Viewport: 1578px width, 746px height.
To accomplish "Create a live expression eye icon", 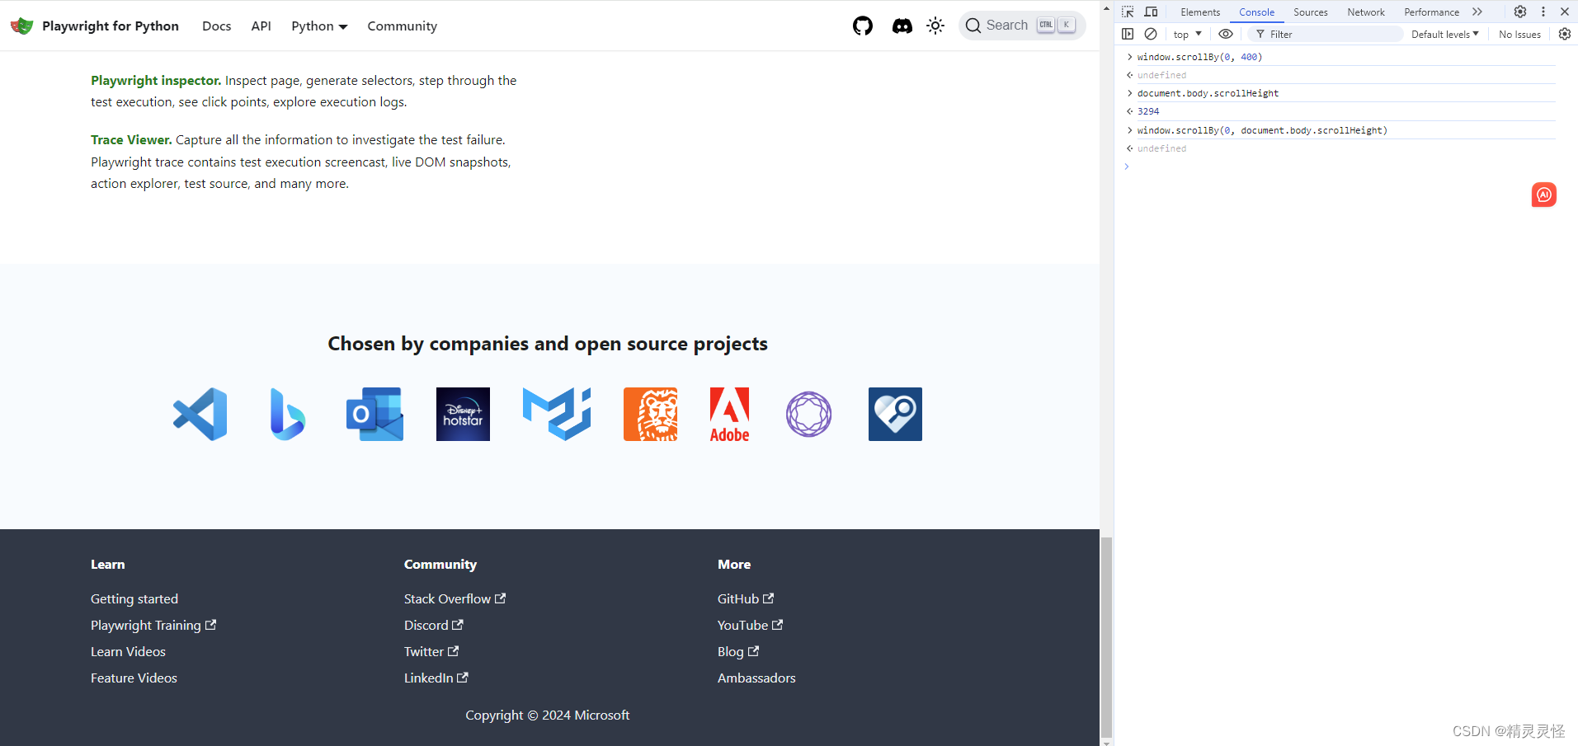I will point(1226,34).
